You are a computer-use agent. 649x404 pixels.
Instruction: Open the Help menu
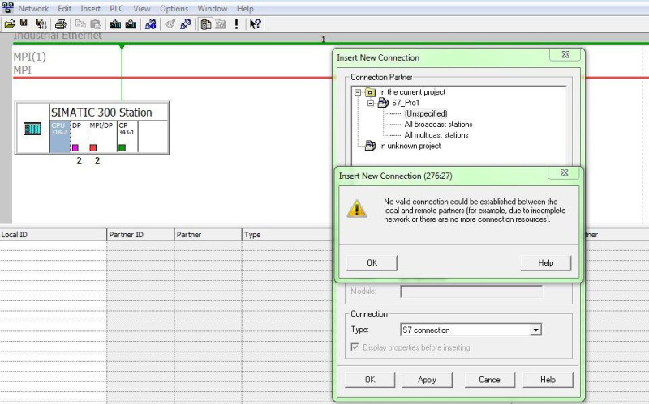pyautogui.click(x=245, y=8)
